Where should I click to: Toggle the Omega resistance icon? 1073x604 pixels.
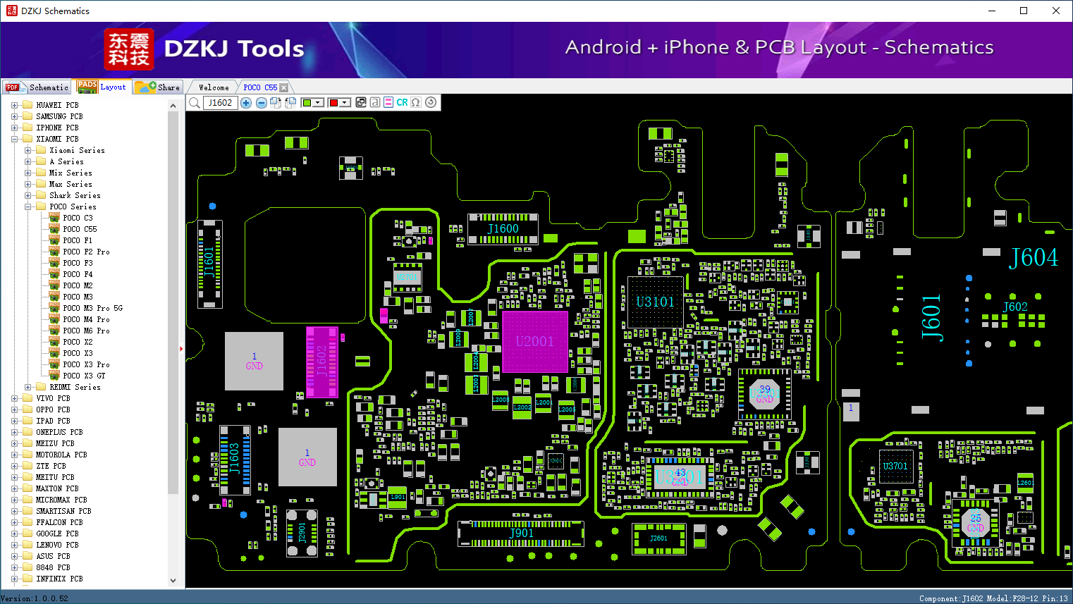[416, 102]
